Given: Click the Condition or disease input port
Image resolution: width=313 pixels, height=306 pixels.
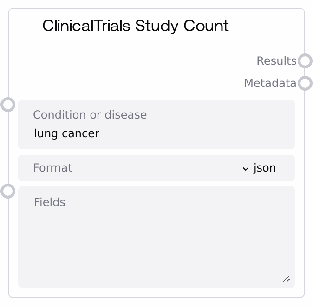Looking at the screenshot, I should 8,104.
